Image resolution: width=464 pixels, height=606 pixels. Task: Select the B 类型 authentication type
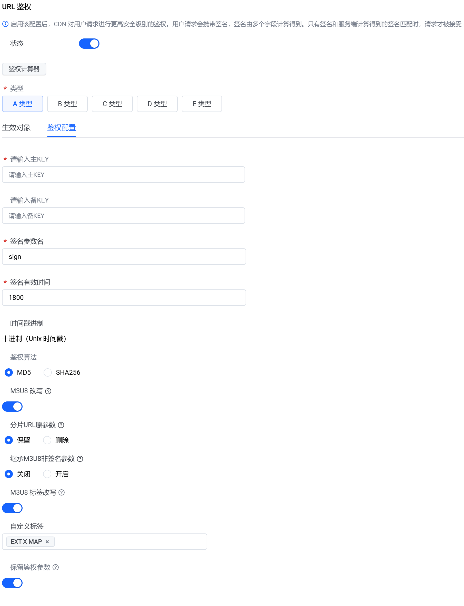tap(67, 104)
